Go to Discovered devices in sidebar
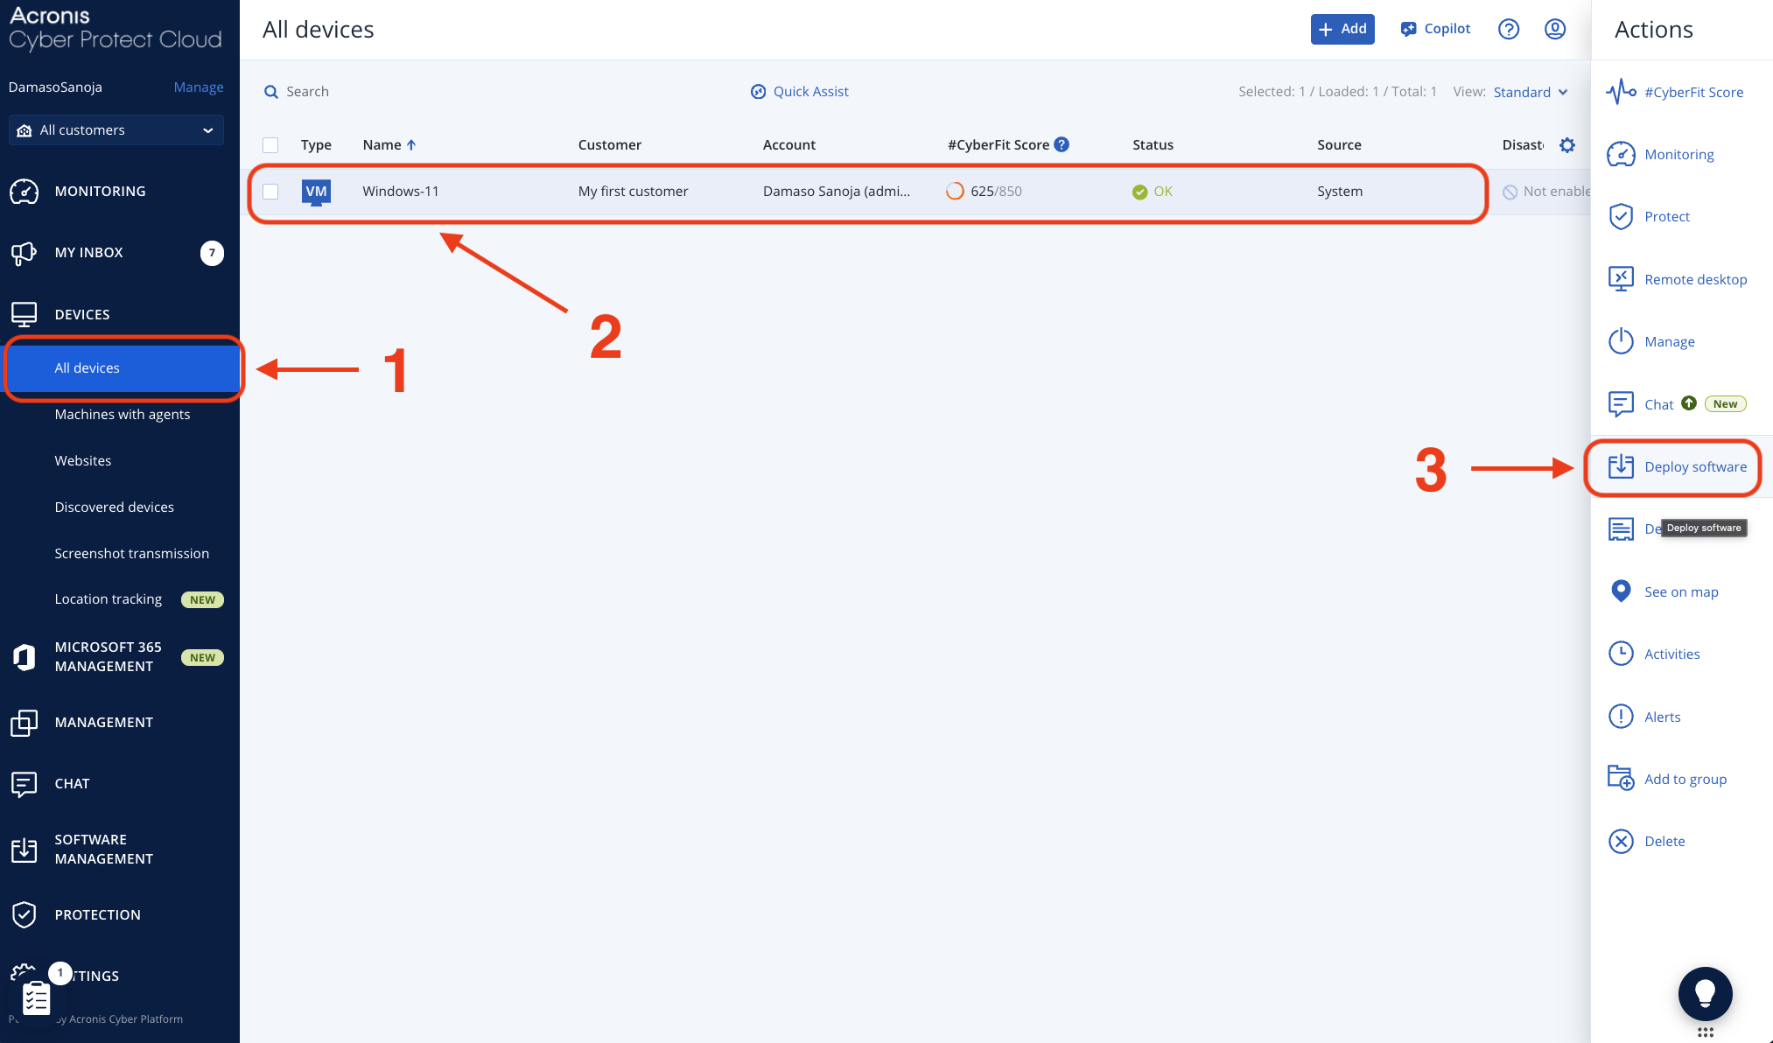The width and height of the screenshot is (1773, 1043). tap(115, 507)
